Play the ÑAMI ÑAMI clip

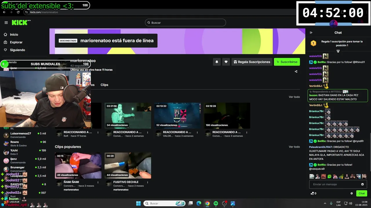pyautogui.click(x=78, y=166)
